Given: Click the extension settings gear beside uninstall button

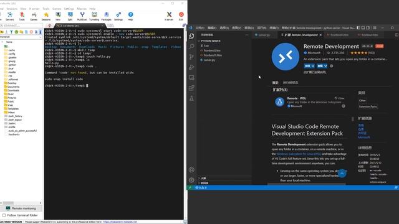Looking at the screenshot, I should [331, 66].
